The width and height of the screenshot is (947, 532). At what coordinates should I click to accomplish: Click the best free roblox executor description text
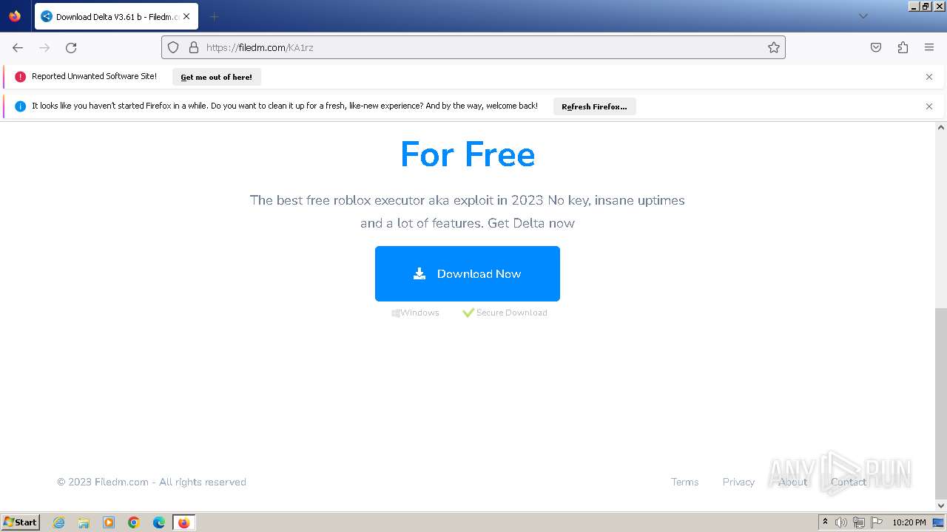pos(468,211)
